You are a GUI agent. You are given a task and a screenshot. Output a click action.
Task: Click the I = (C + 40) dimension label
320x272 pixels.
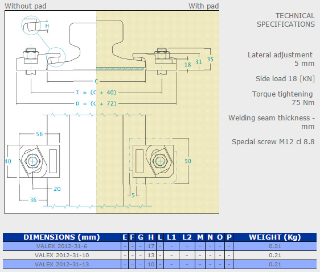tap(96, 93)
